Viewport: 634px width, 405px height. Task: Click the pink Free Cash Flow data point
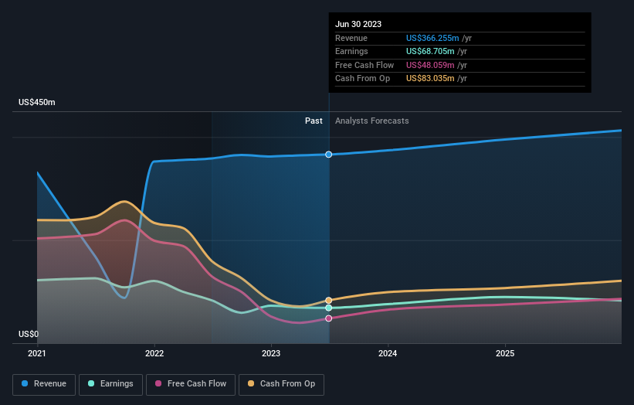(x=329, y=318)
